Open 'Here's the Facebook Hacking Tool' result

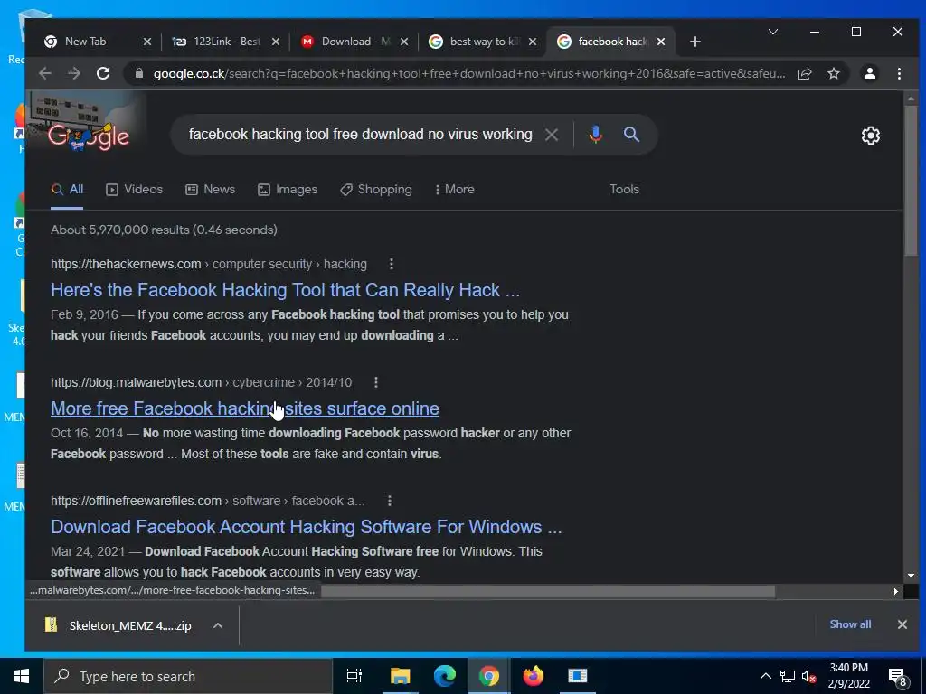coord(285,290)
